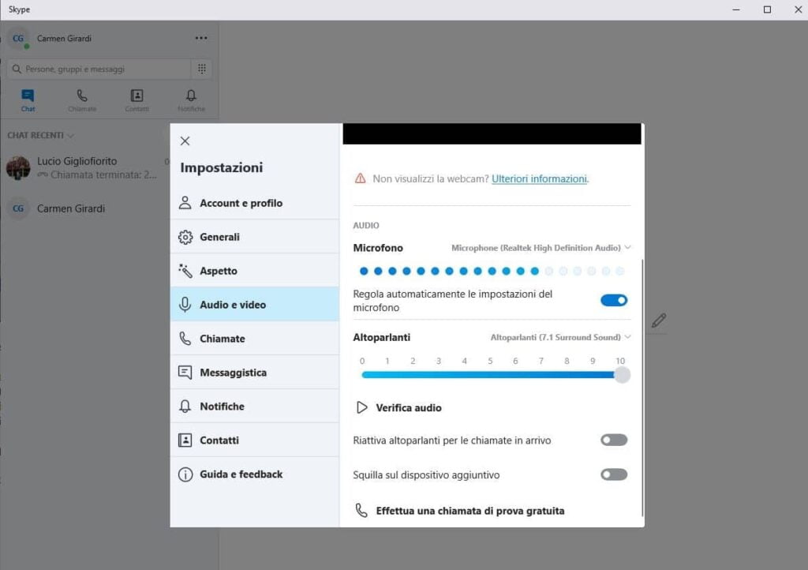Viewport: 808px width, 570px height.
Task: Click the pencil edit icon behind dialog
Action: pos(659,321)
